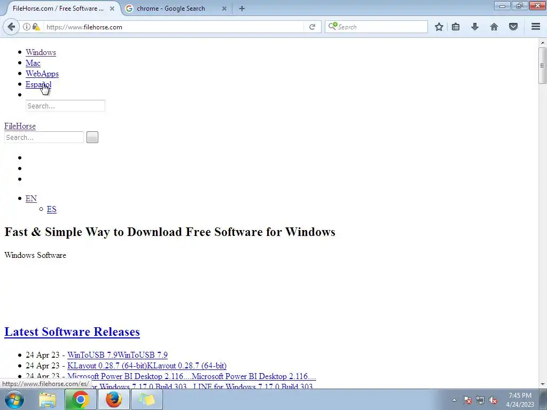Open the Downloads arrow icon
Viewport: 547px width, 410px height.
tap(475, 27)
